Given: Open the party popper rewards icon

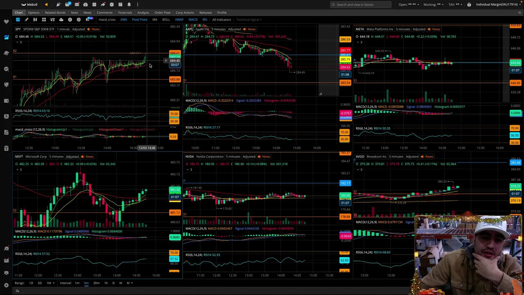Looking at the screenshot, I should pyautogui.click(x=59, y=5).
